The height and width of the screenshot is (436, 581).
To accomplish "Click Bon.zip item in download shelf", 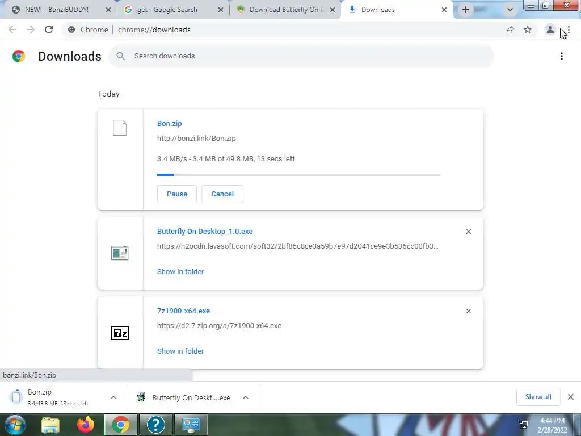I will [x=56, y=397].
